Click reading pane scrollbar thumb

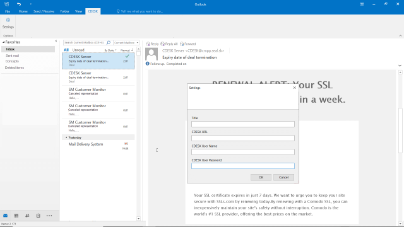tap(400, 131)
